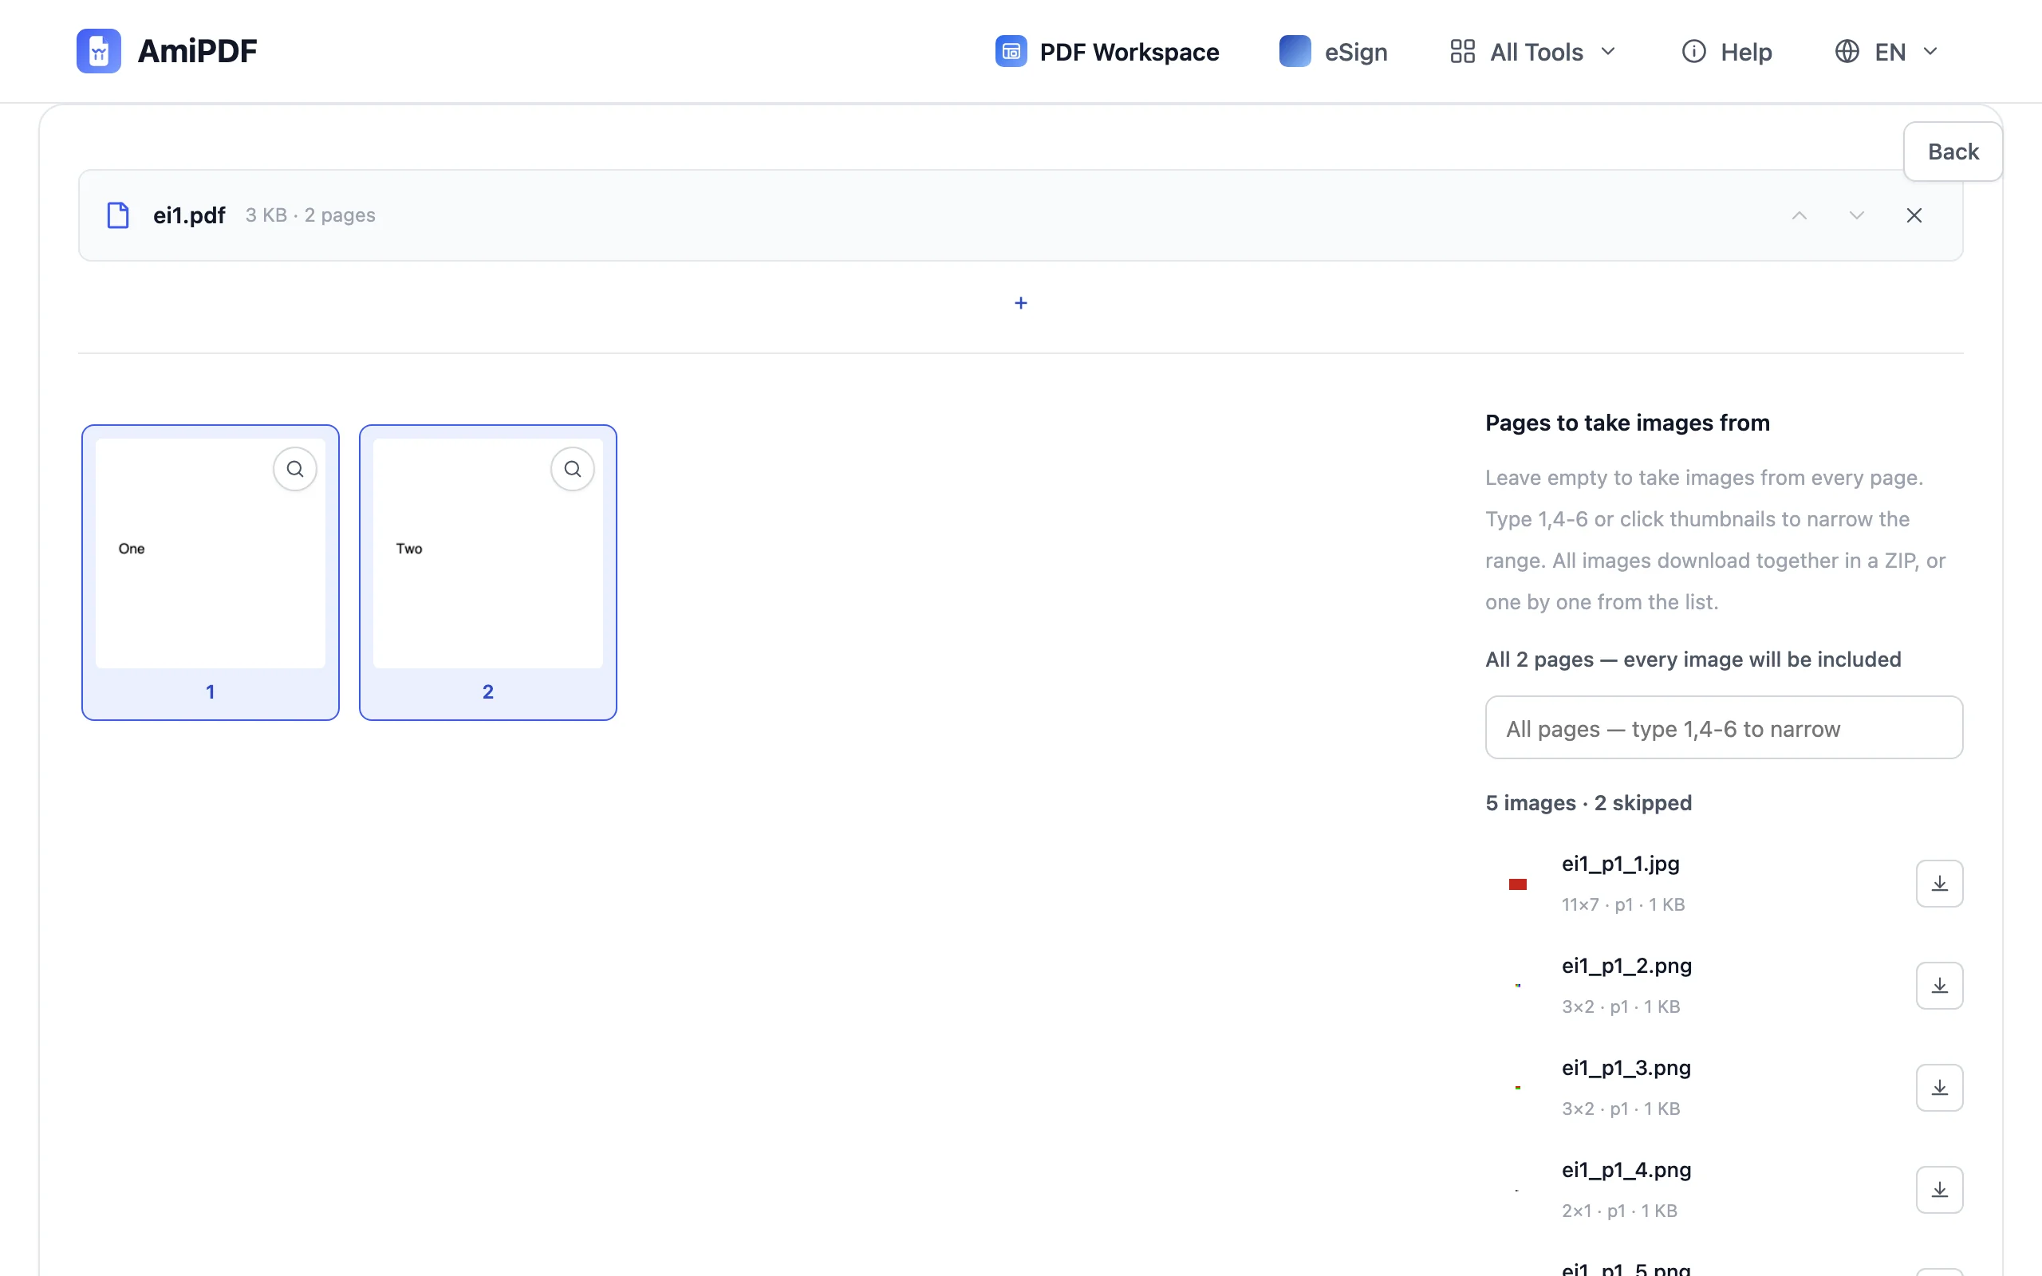Select page 1 thumbnail

coord(210,572)
